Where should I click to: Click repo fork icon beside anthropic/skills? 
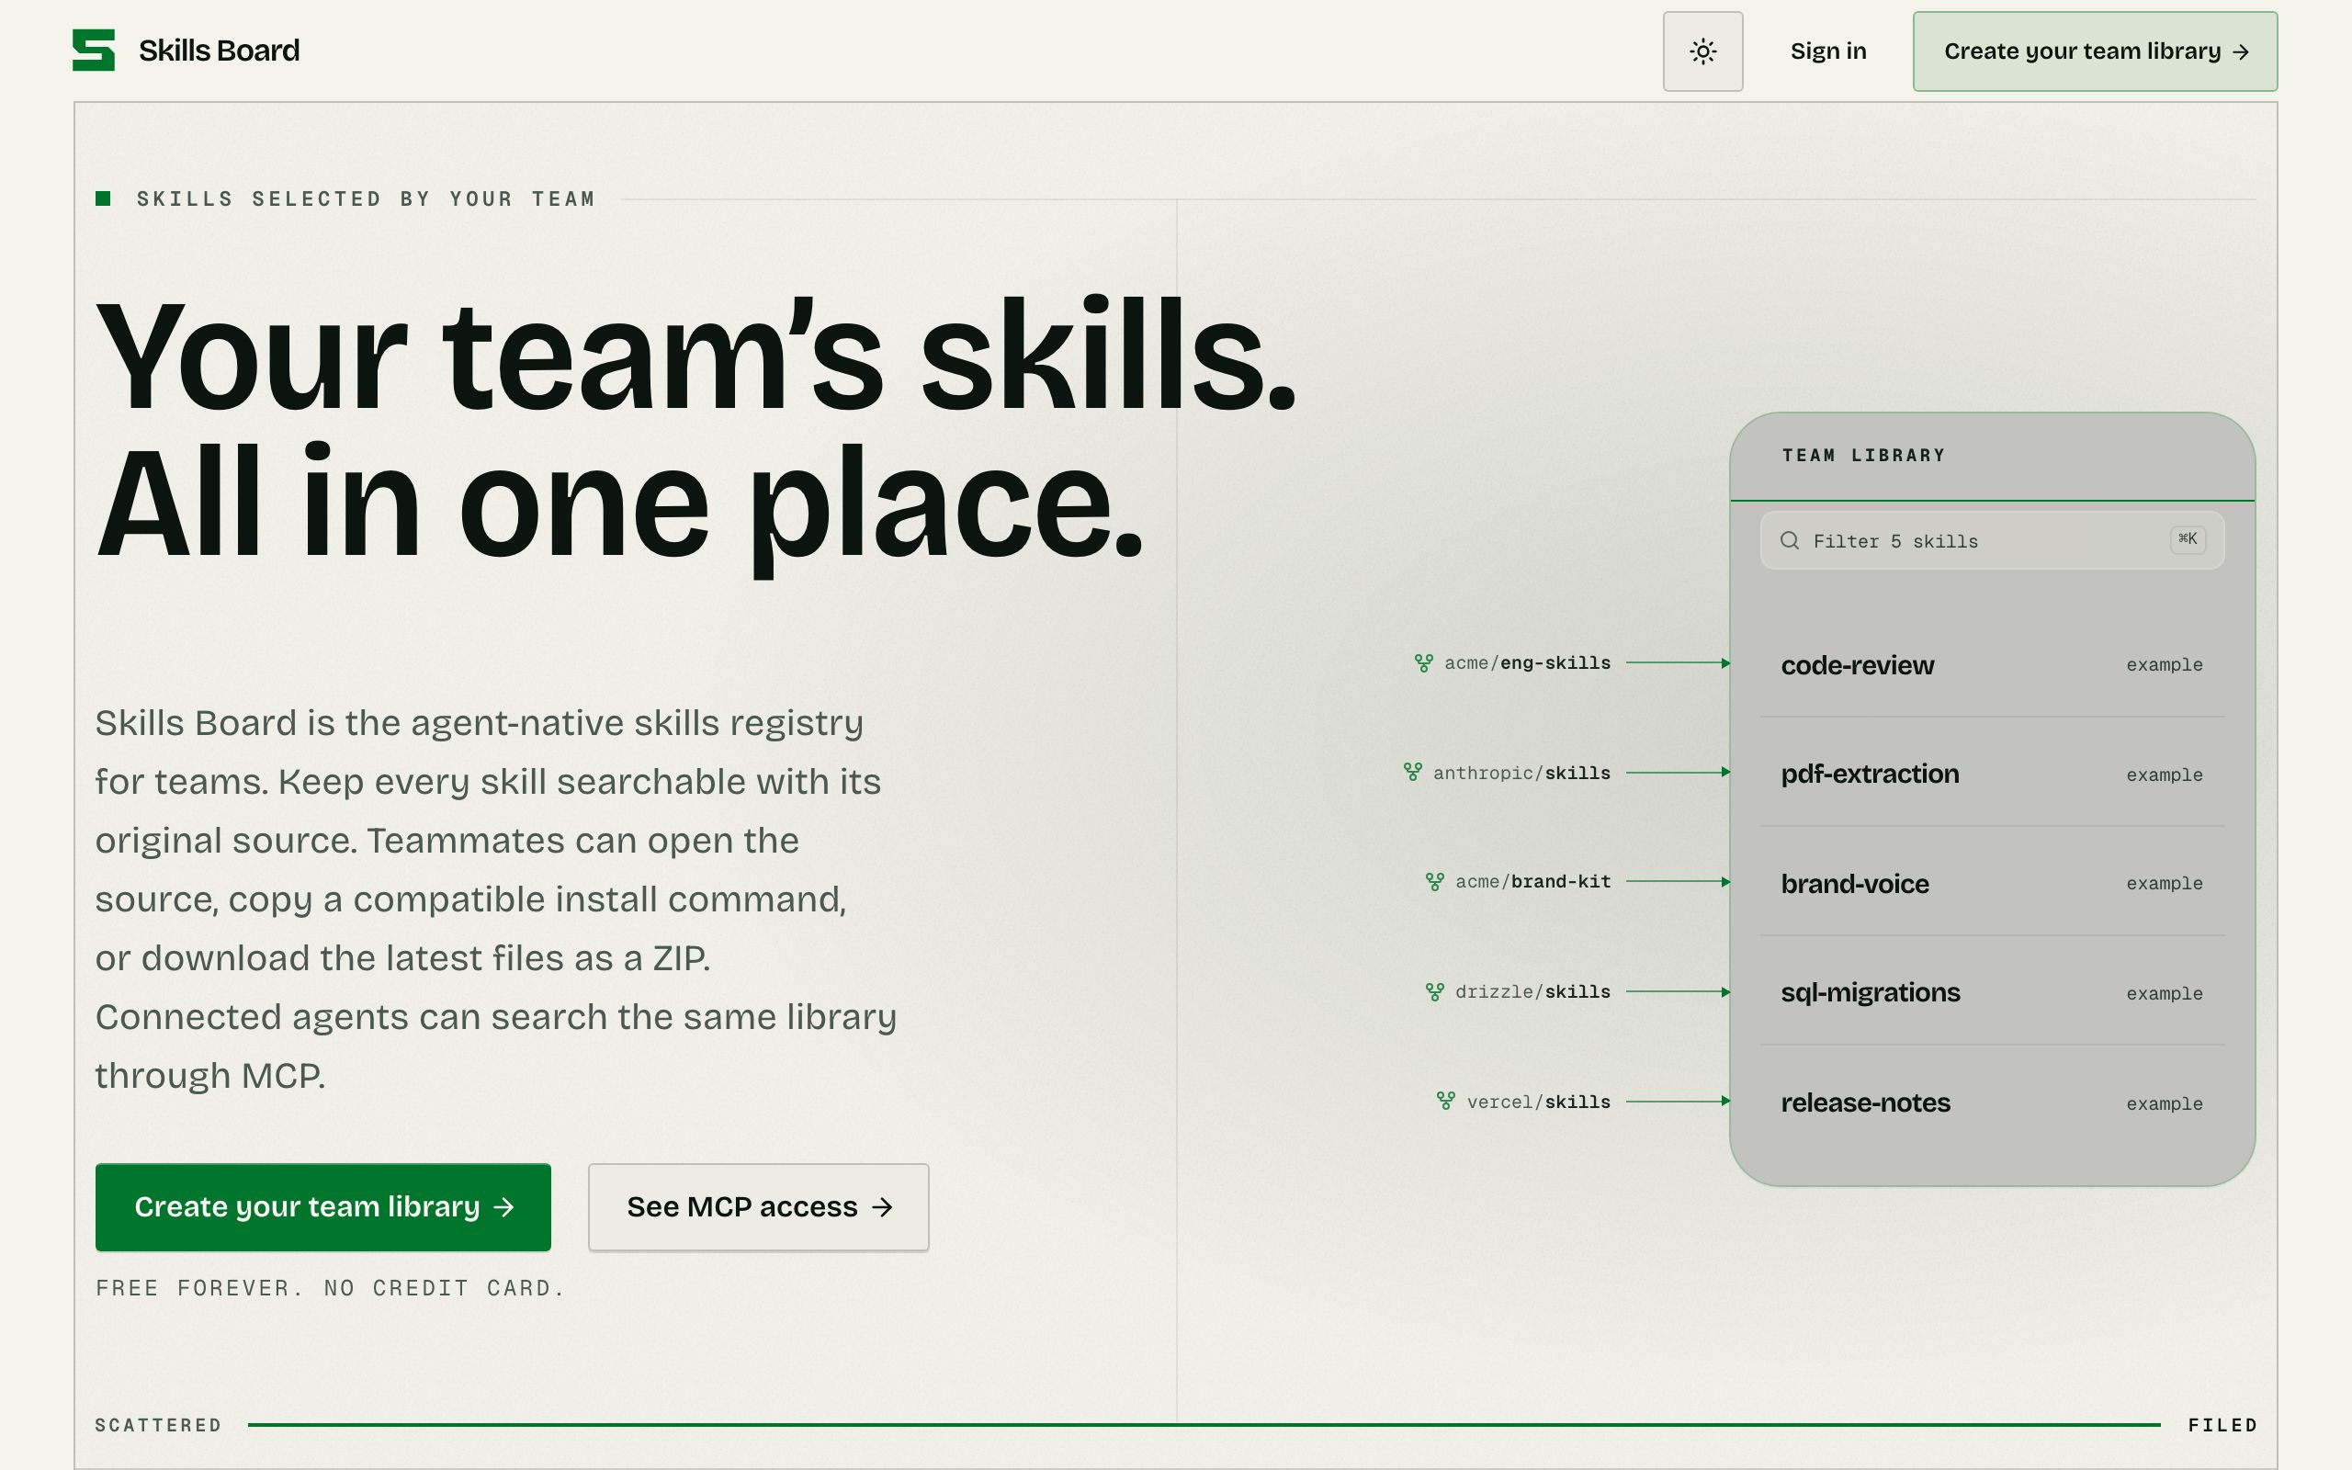point(1413,772)
